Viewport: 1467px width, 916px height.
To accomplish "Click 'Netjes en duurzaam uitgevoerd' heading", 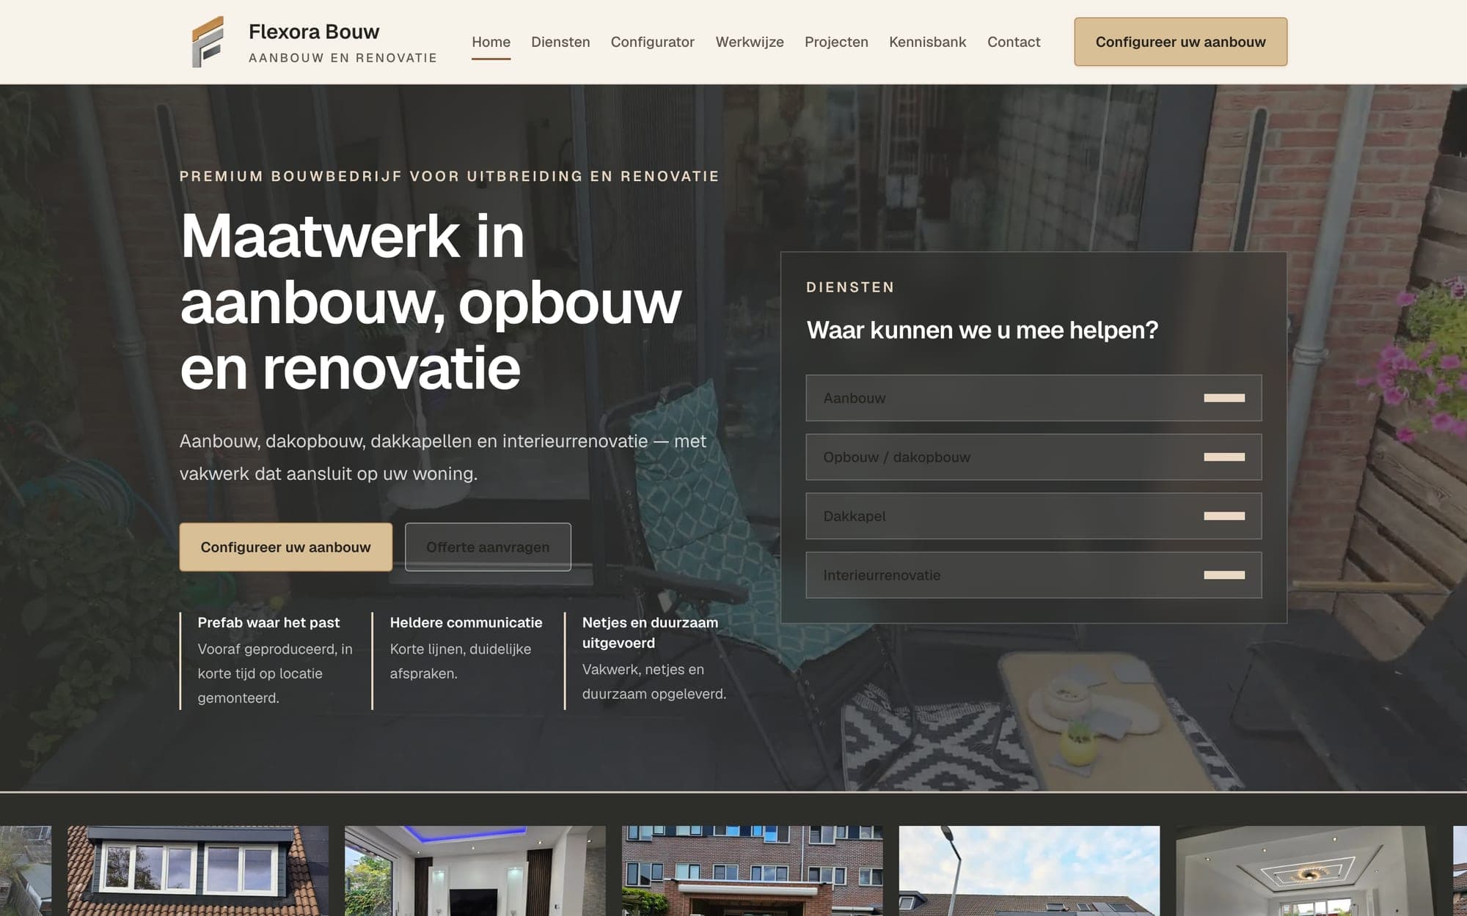I will [650, 632].
